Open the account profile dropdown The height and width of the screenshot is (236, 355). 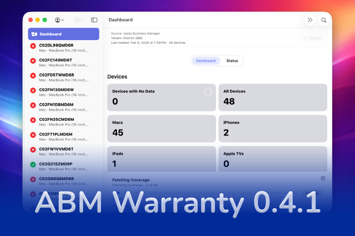[59, 20]
